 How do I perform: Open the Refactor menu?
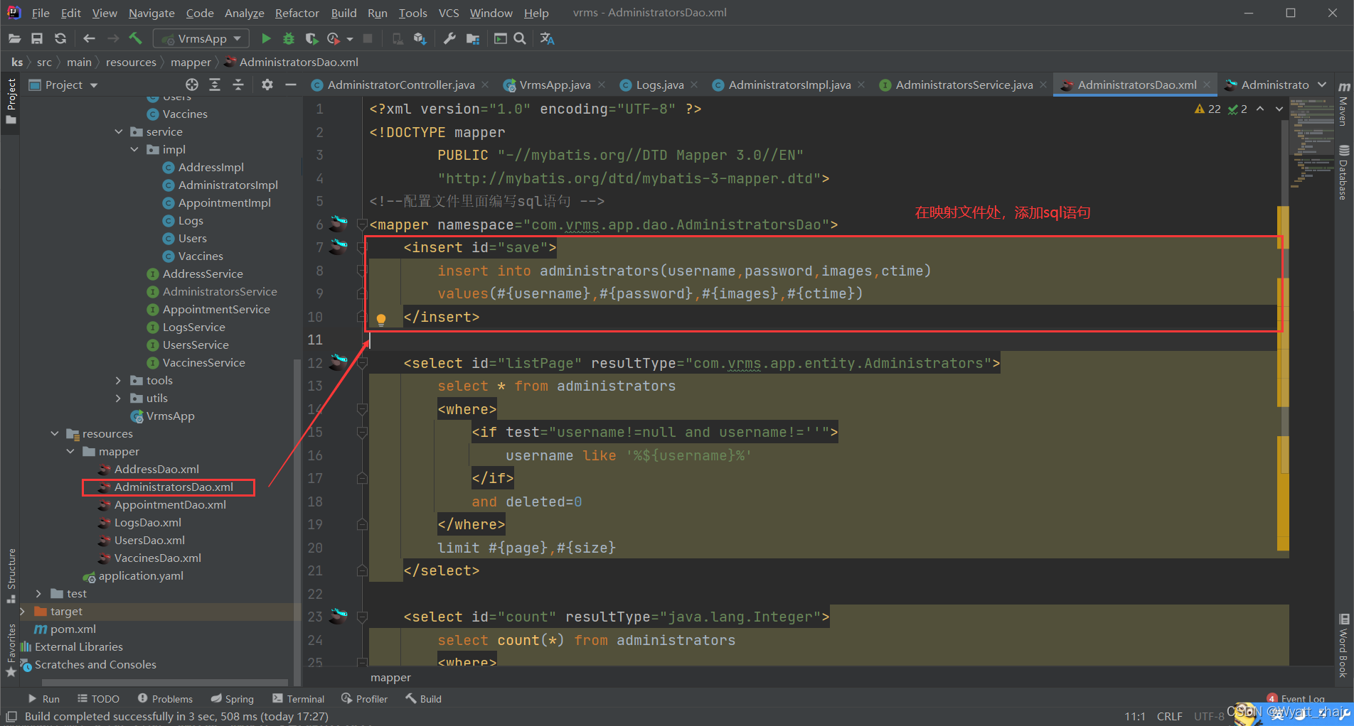[297, 13]
